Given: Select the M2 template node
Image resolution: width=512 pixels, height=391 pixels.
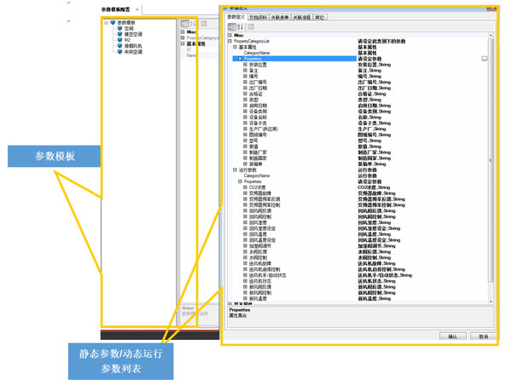Looking at the screenshot, I should click(x=128, y=39).
